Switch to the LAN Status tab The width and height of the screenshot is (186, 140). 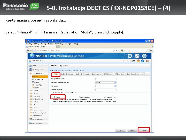pos(108,74)
